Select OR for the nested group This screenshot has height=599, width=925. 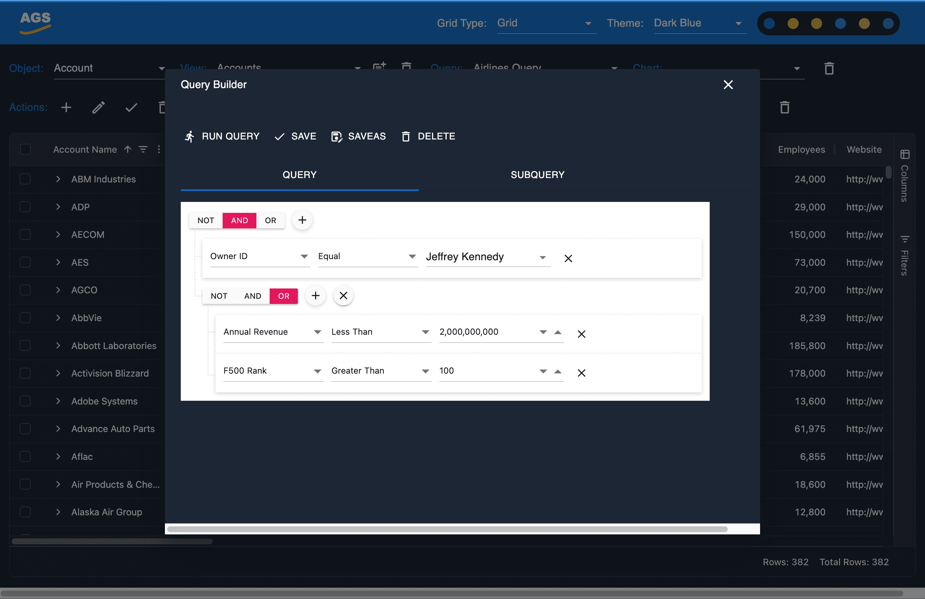284,296
